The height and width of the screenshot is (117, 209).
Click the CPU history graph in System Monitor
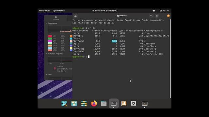pos(60,29)
